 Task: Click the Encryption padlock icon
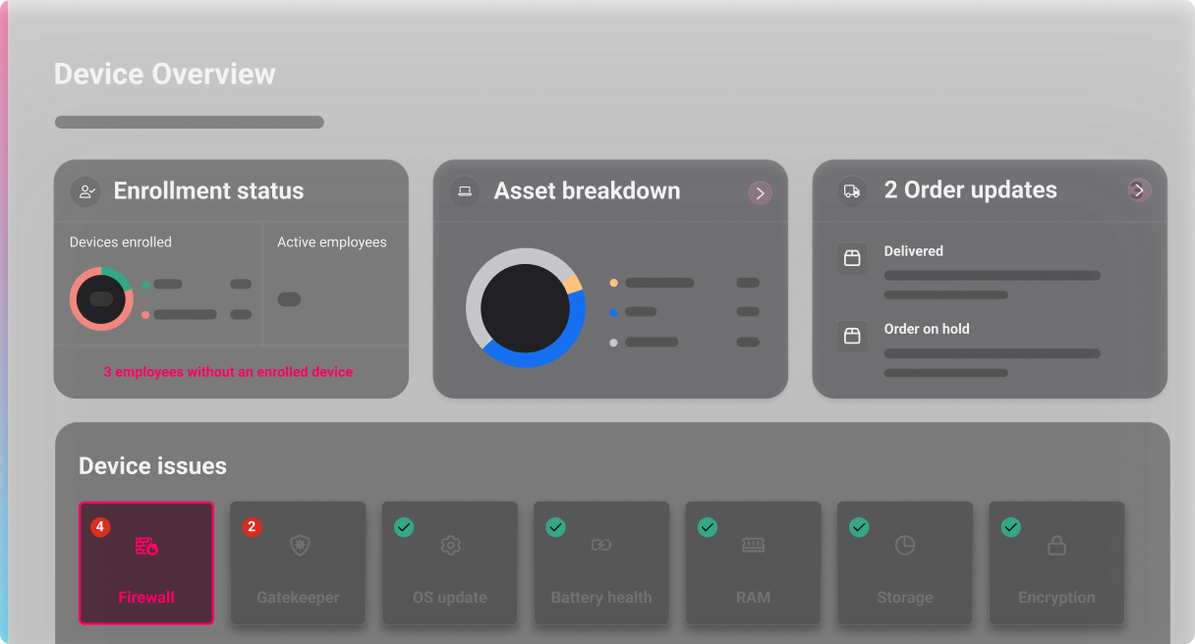1056,546
